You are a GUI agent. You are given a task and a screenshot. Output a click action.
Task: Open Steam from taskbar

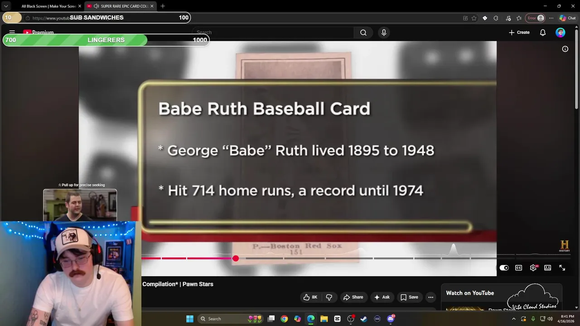coord(364,319)
